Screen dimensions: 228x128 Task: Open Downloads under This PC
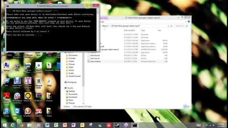coord(73,97)
